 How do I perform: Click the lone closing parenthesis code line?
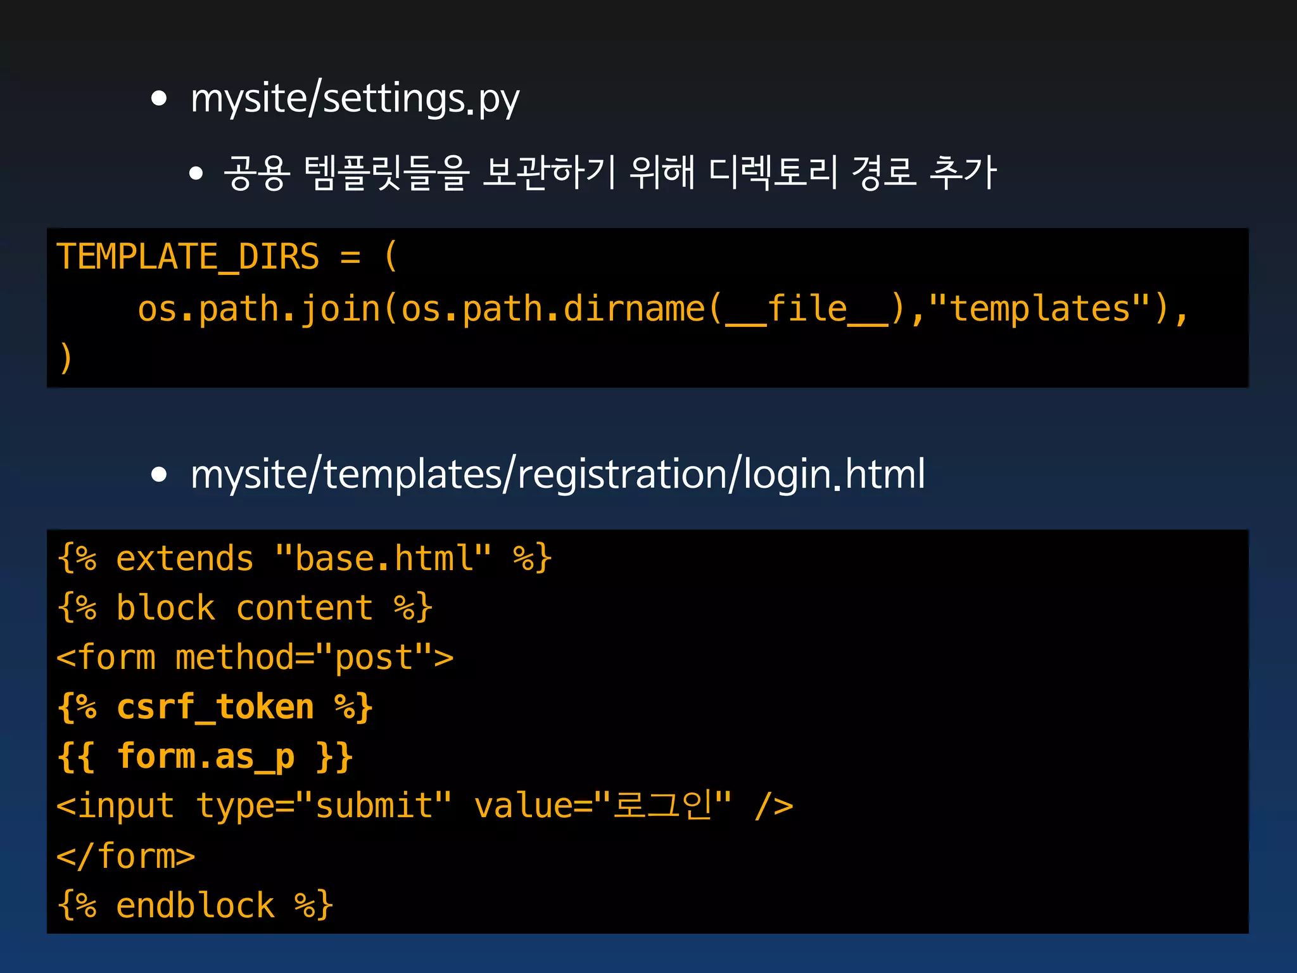(65, 358)
